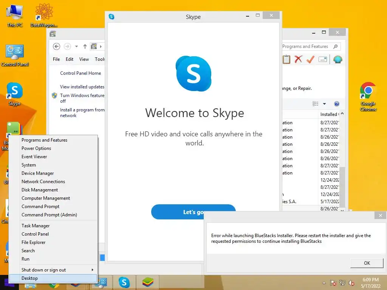
Task: Open the Control Panel desktop icon
Action: coord(15,55)
